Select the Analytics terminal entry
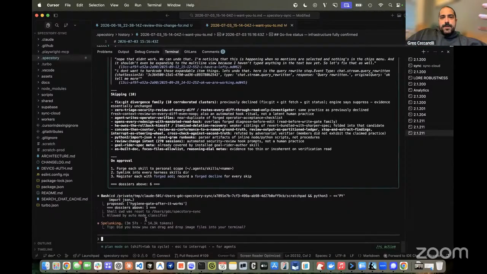 pos(421,90)
